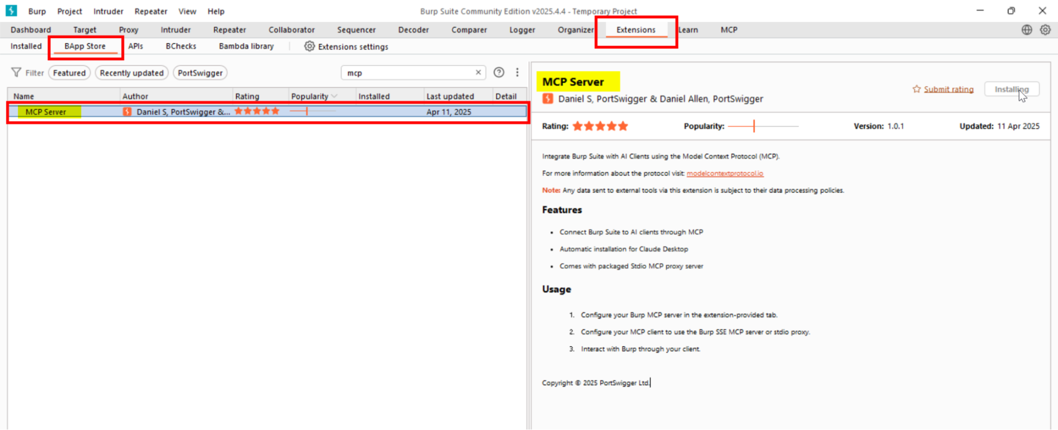Click the Popularity indicator in details panel
The image size is (1058, 430).
pos(763,126)
